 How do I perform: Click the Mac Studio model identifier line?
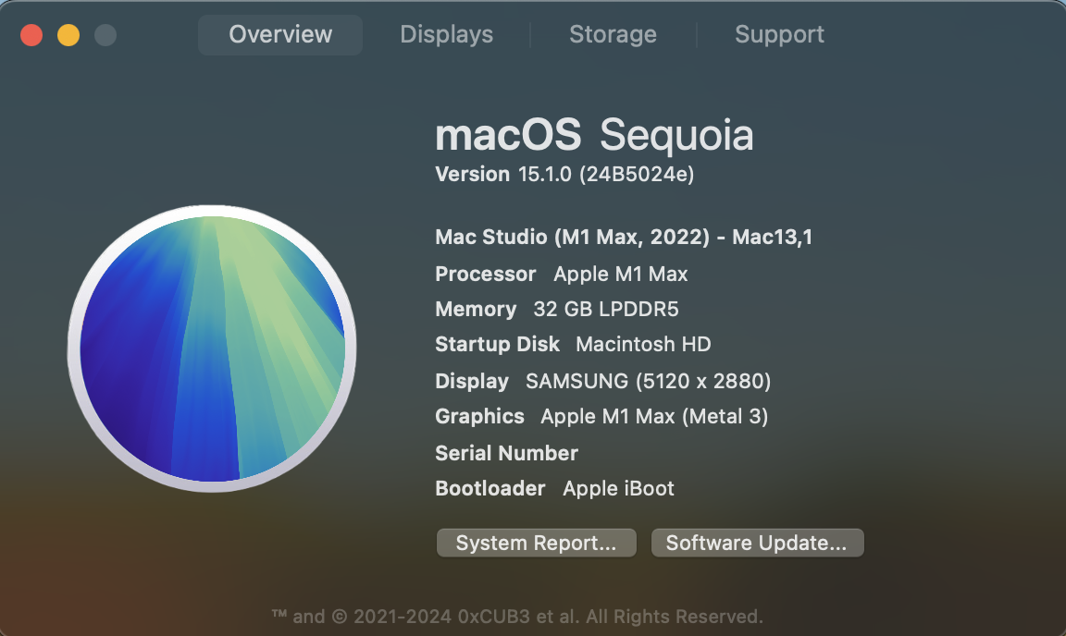[624, 238]
